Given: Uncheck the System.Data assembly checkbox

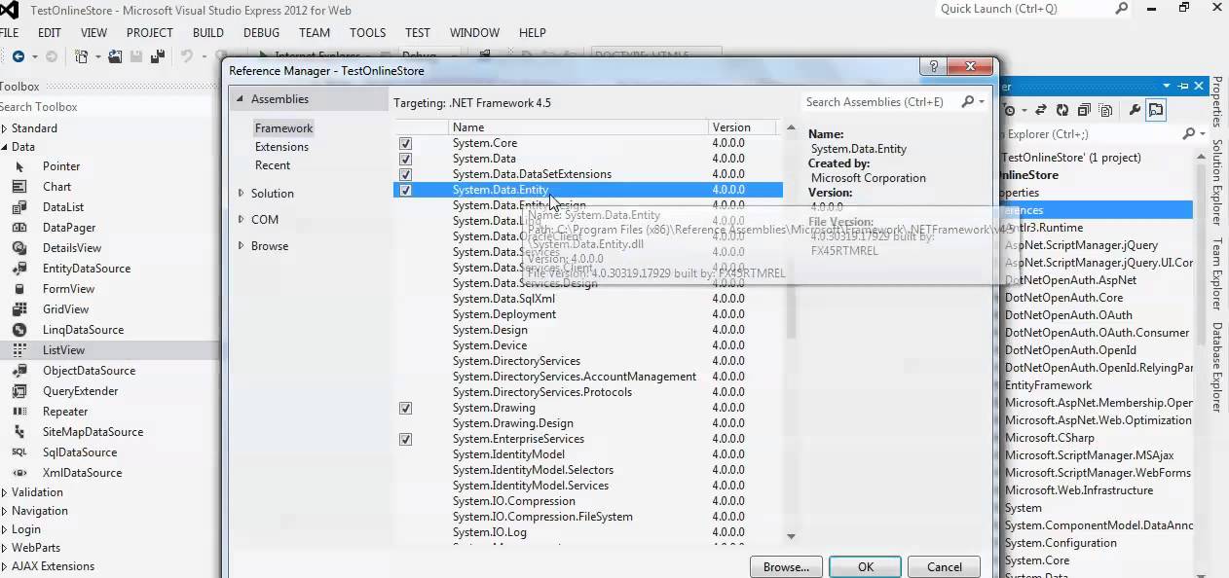Looking at the screenshot, I should [405, 159].
